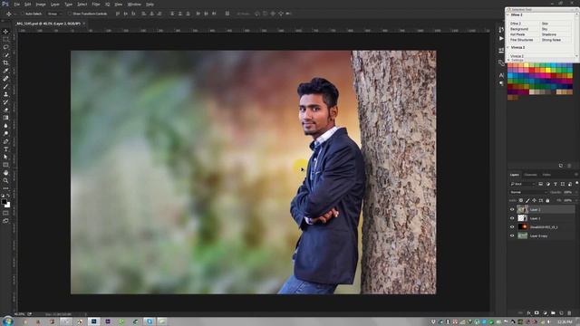Viewport: 580px width, 326px height.
Task: Select the Gradient tool
Action: tap(5, 118)
